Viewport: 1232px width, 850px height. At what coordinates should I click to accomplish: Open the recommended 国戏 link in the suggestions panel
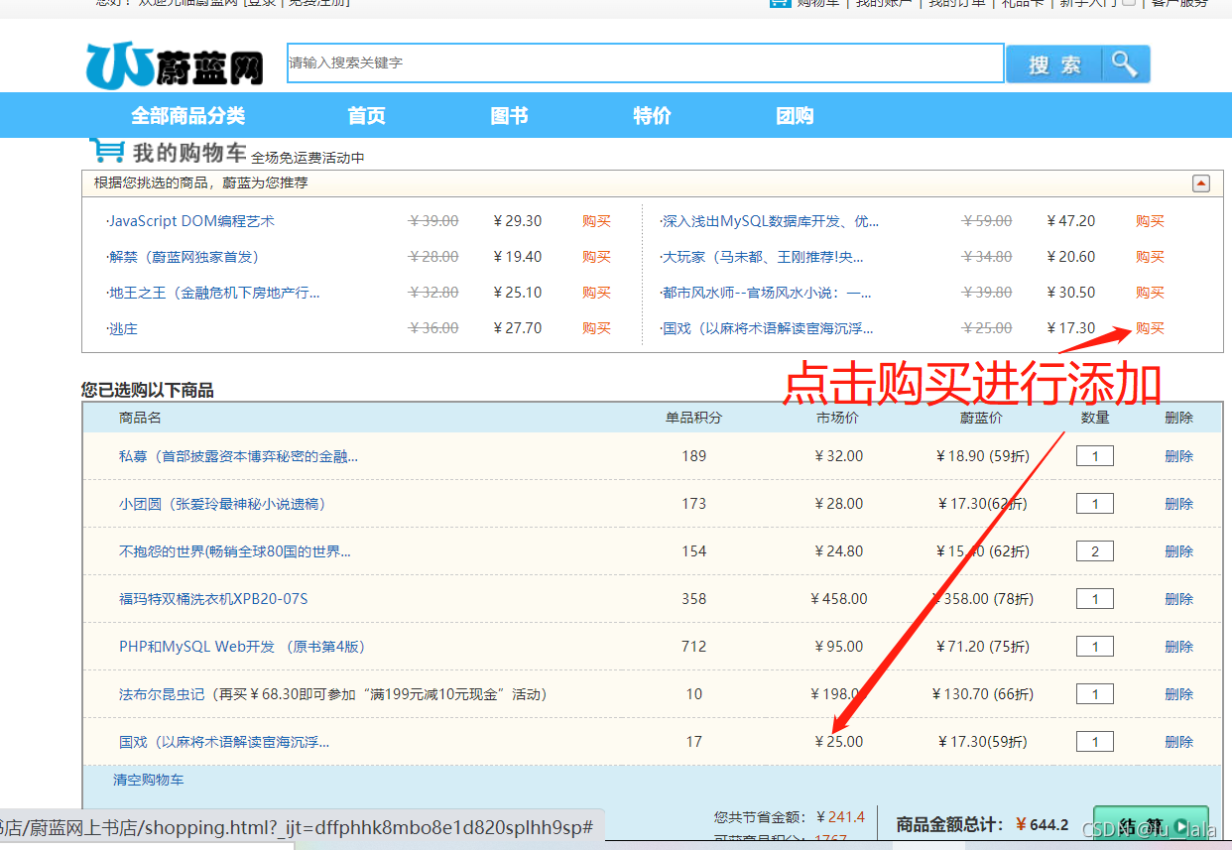(x=768, y=328)
